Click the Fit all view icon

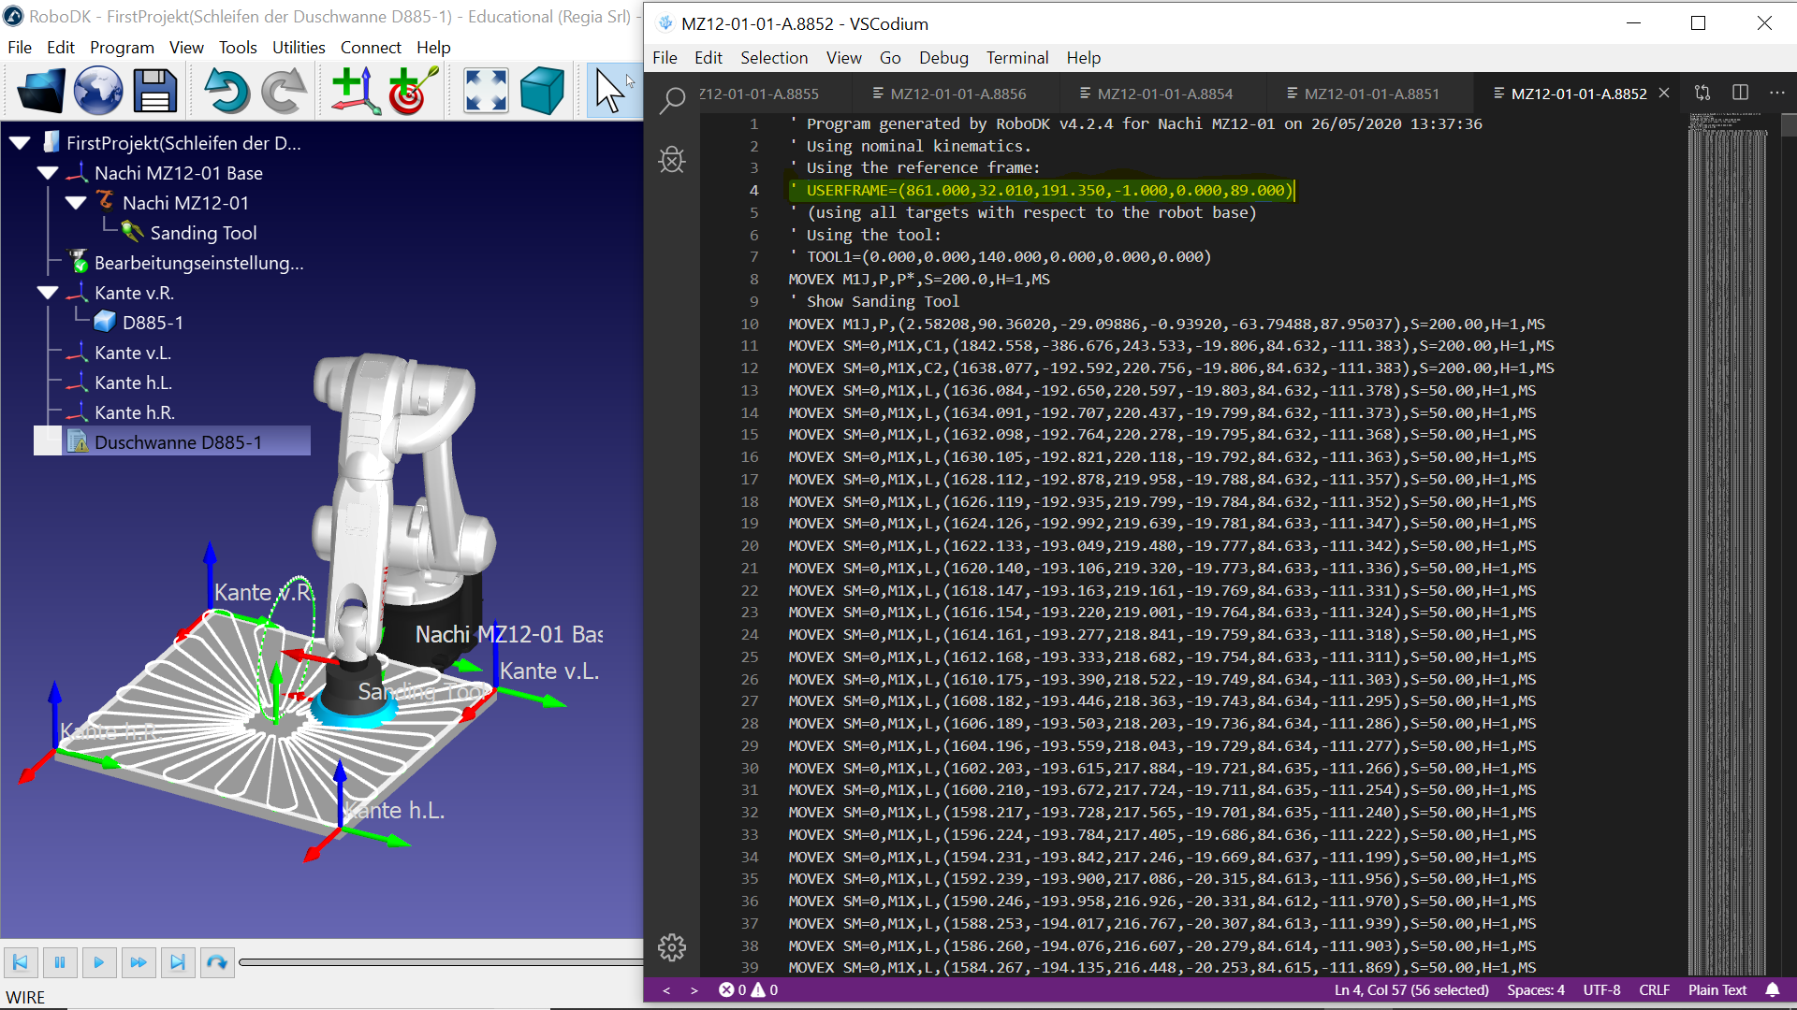[x=486, y=92]
